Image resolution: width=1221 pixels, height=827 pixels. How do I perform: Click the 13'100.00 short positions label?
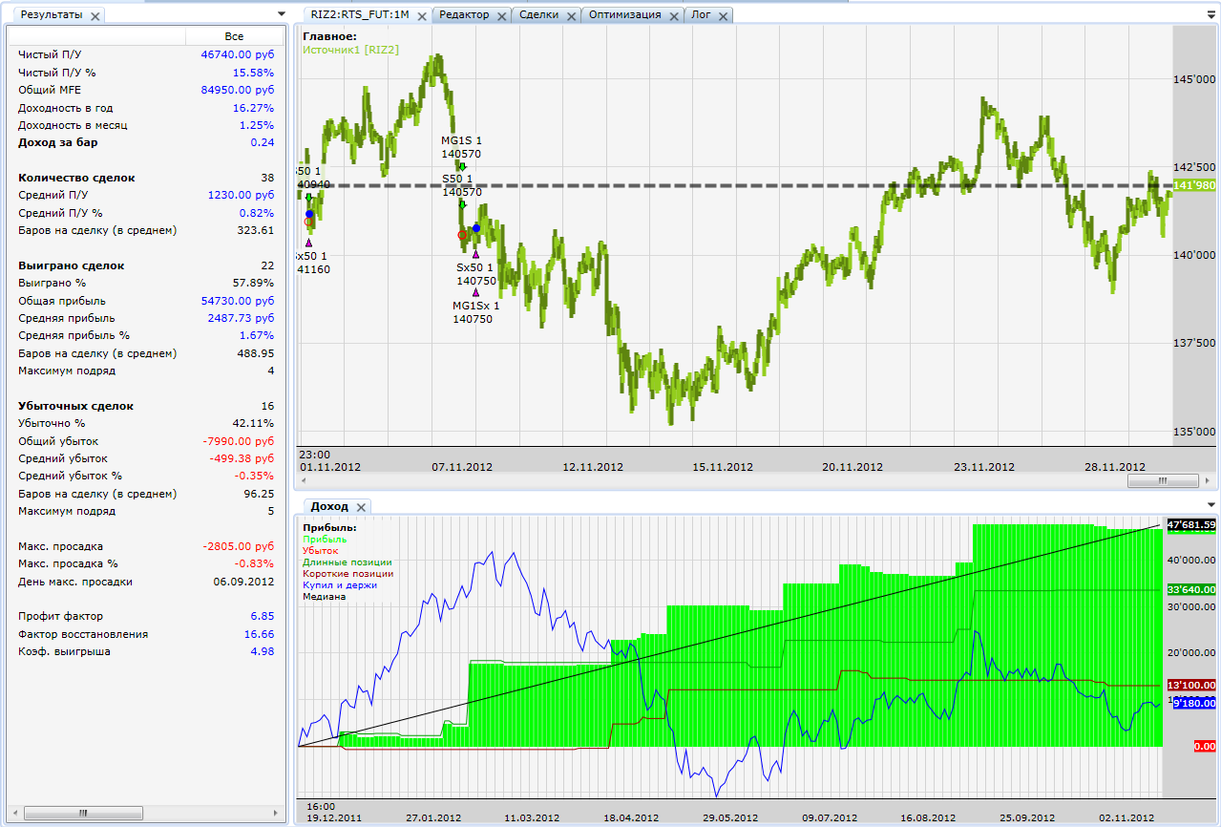(1190, 686)
